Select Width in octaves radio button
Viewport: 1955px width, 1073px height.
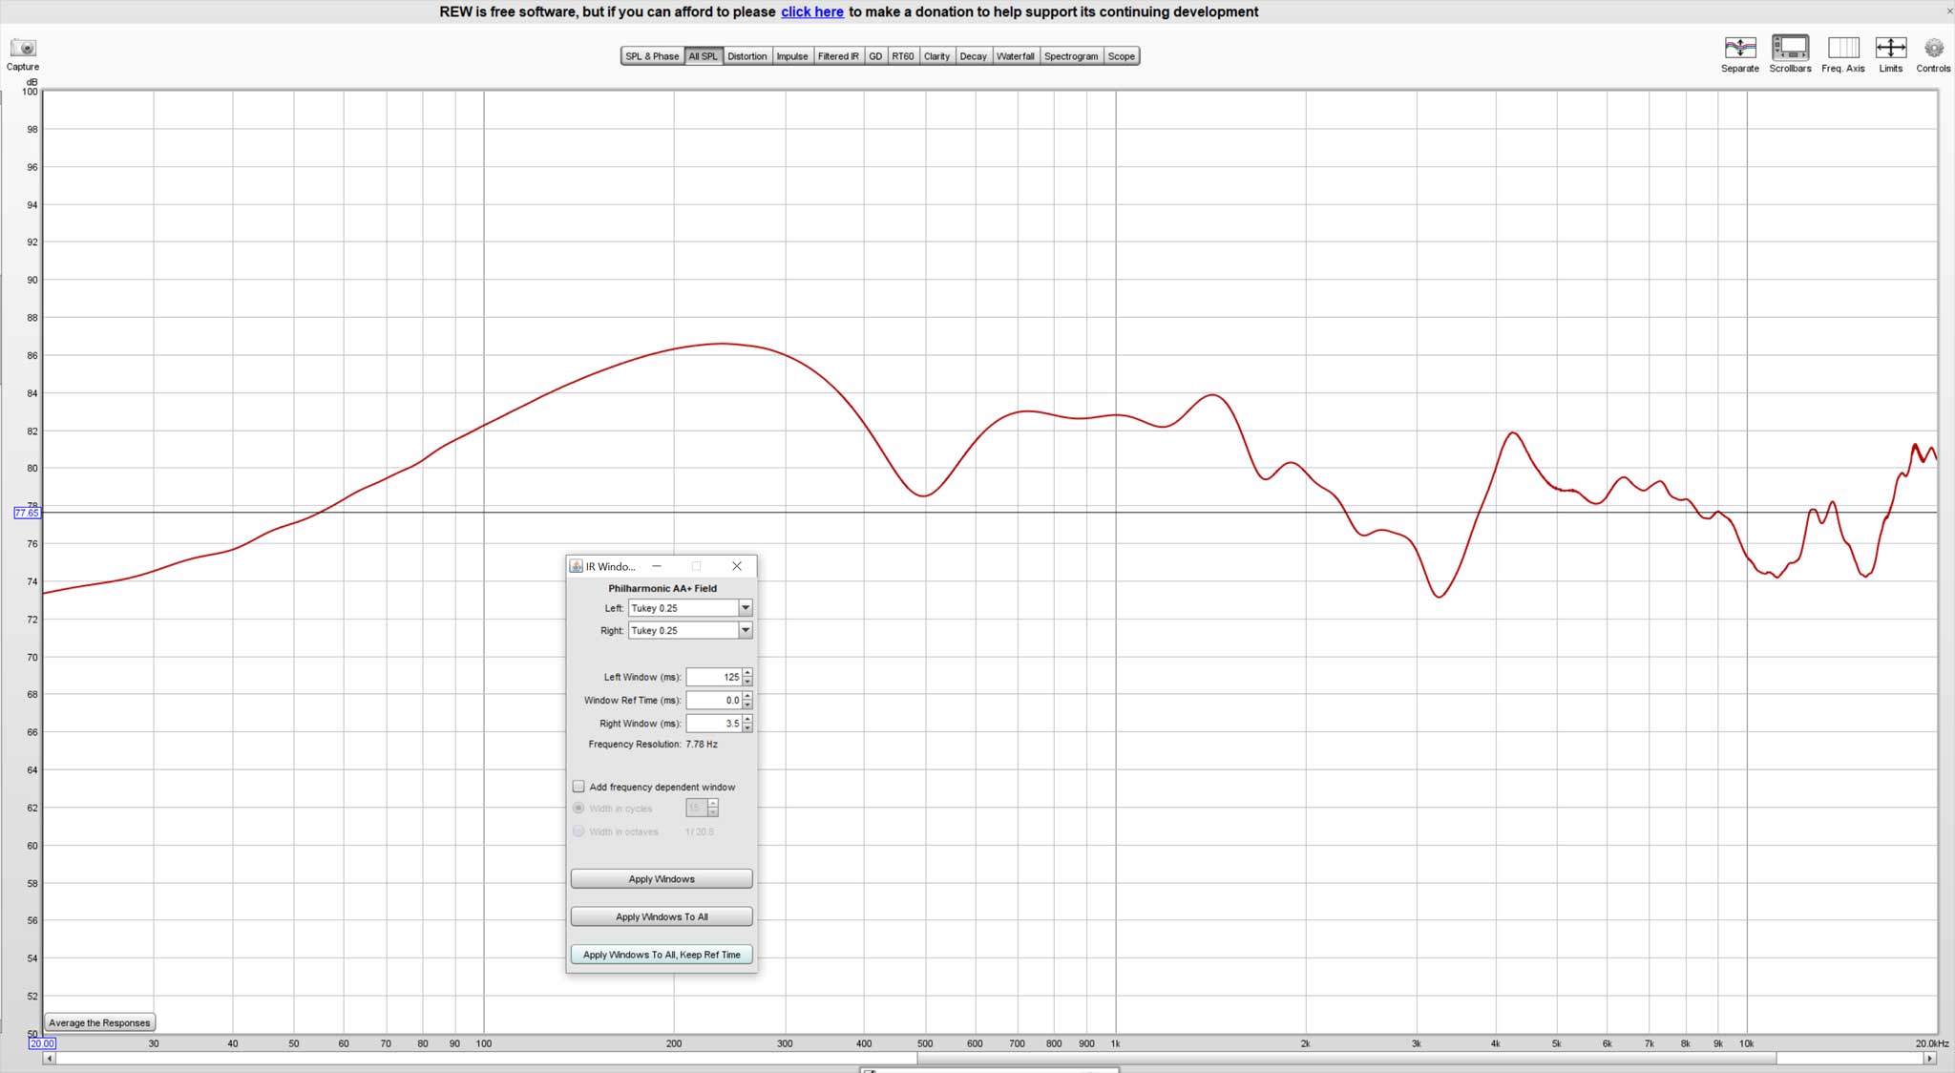tap(578, 831)
